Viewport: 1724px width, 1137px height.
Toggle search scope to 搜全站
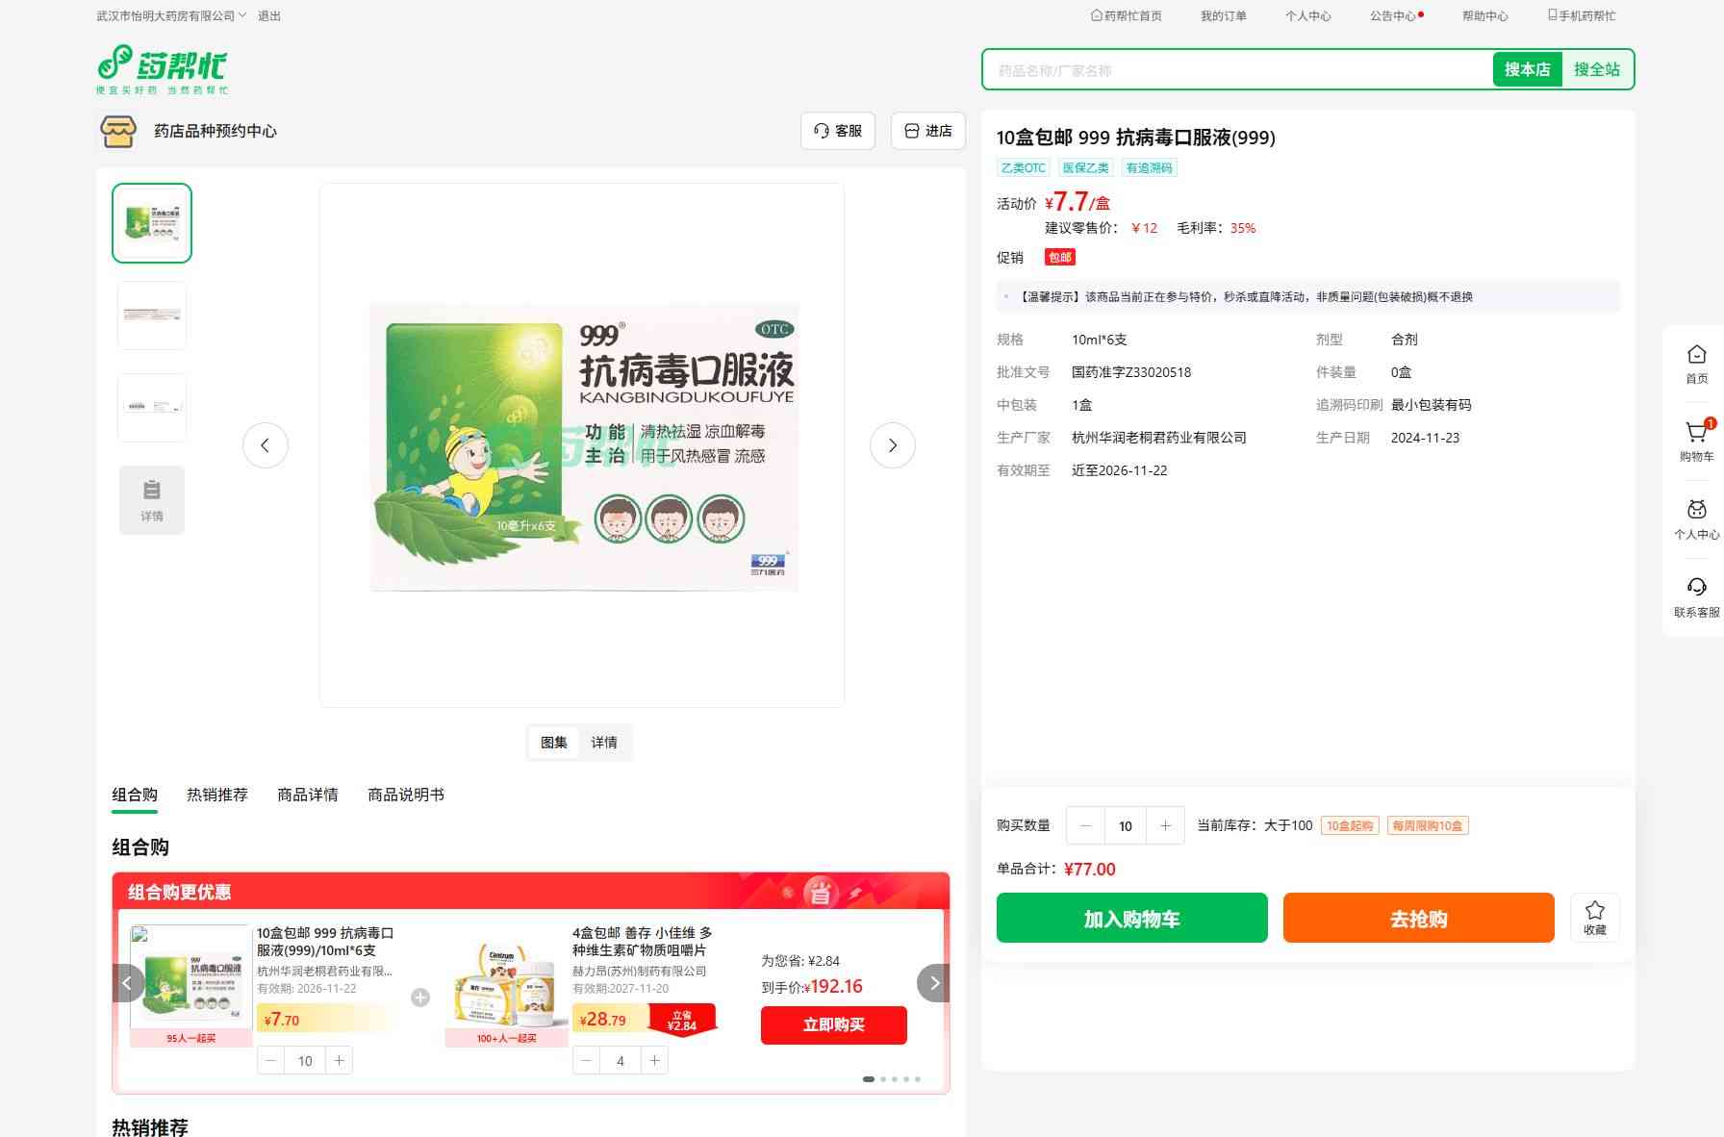1596,69
